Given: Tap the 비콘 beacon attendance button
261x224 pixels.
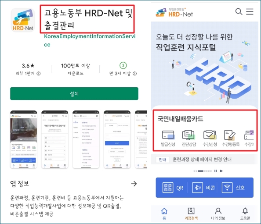Looking at the screenshot, I should click(x=203, y=188).
